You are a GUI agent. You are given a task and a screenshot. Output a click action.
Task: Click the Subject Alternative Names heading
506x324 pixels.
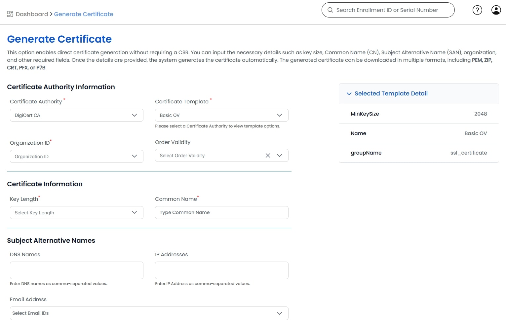(x=51, y=240)
